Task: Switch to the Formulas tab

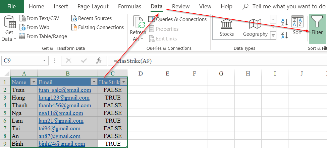Action: coord(129,6)
